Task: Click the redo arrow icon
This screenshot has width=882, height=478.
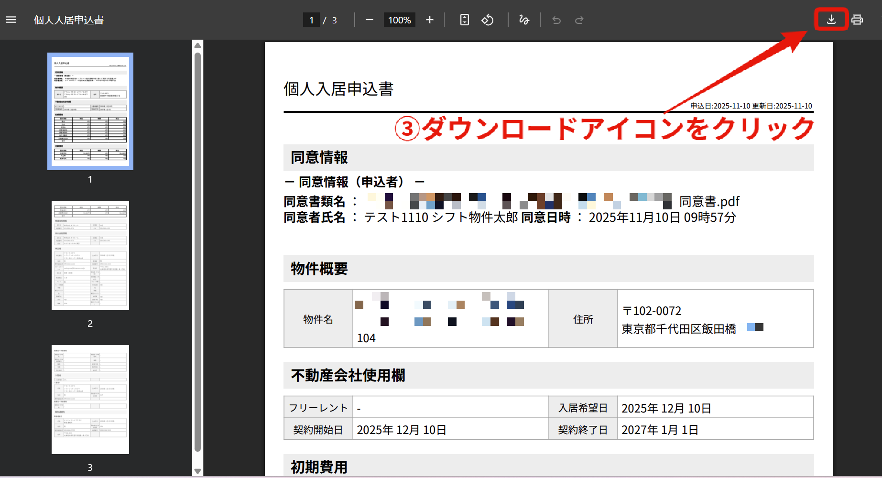Action: 579,20
